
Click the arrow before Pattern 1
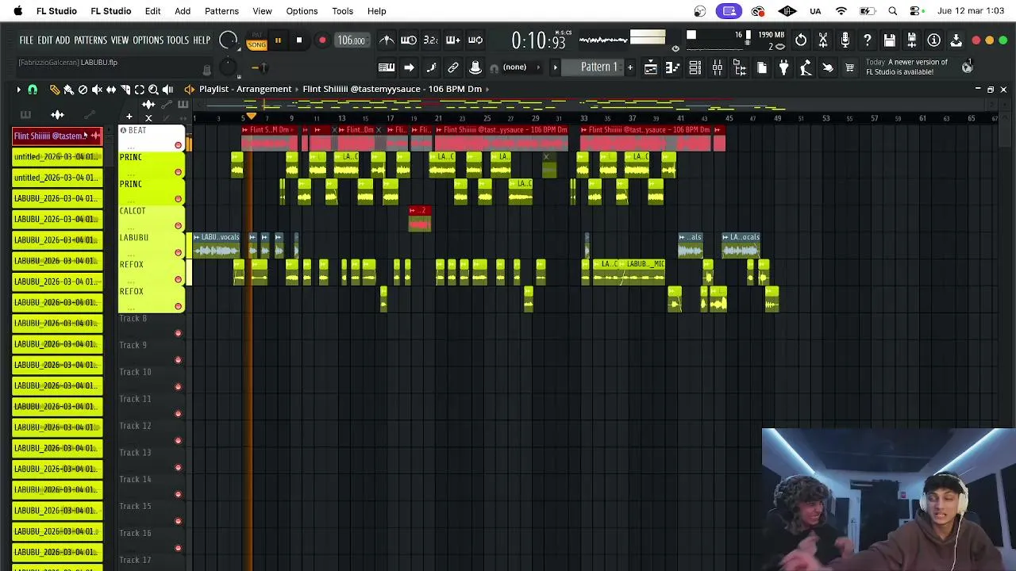(556, 67)
